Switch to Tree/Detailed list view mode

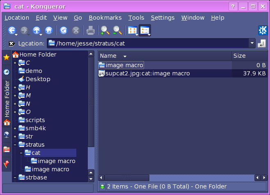point(144,30)
